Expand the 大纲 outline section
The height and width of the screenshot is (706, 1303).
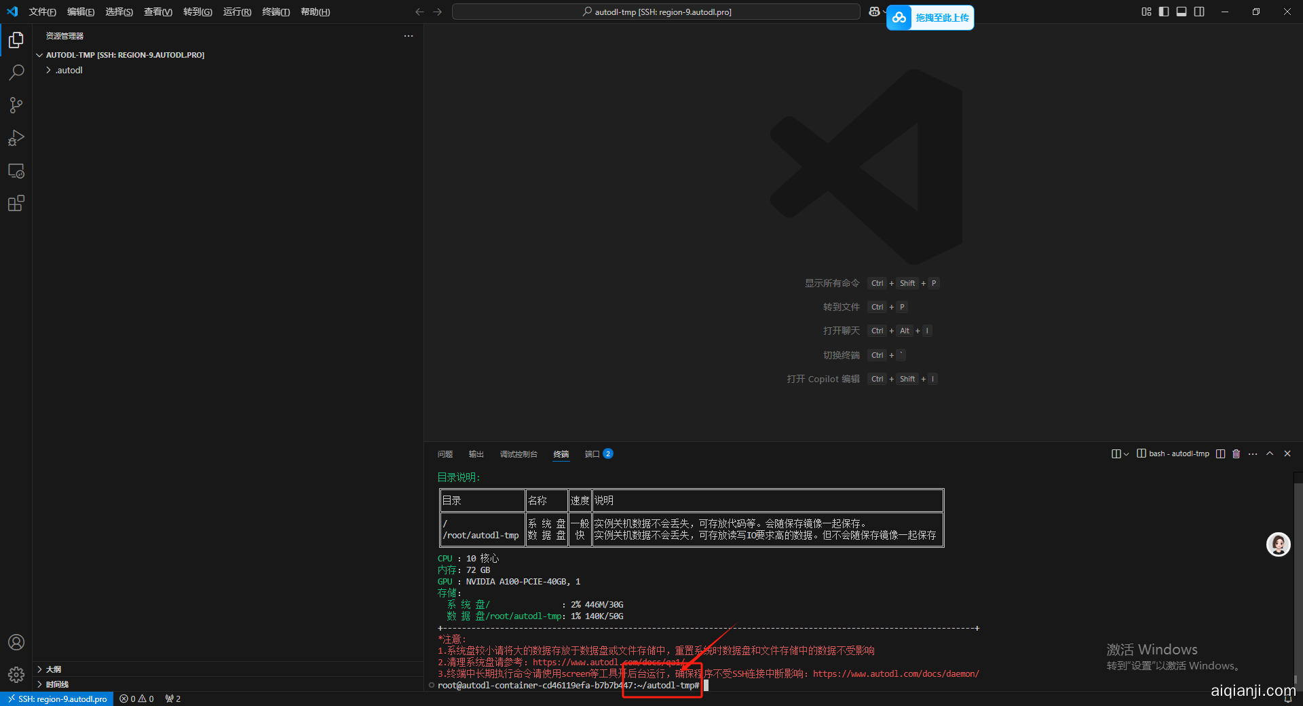point(54,669)
